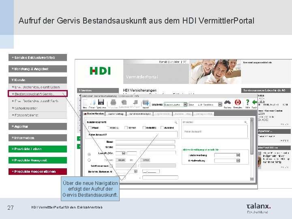The height and width of the screenshot is (219, 292).
Task: Click the green Produkte Leben button
Action: pyautogui.click(x=38, y=149)
